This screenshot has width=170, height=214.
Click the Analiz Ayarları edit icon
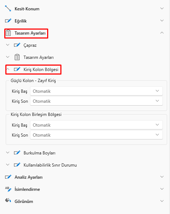point(8,177)
